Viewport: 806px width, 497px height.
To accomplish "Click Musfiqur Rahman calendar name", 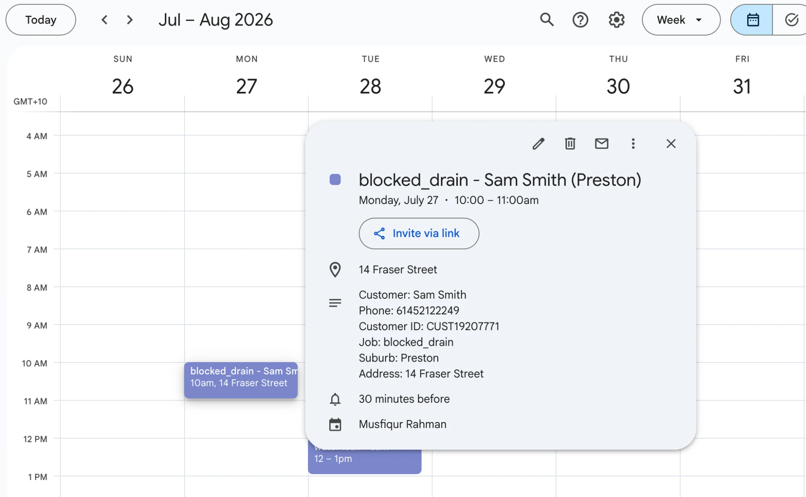I will 403,424.
